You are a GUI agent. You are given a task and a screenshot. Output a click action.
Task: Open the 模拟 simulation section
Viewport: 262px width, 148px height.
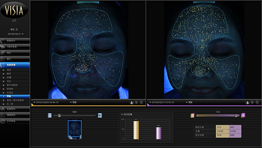[x=15, y=53]
